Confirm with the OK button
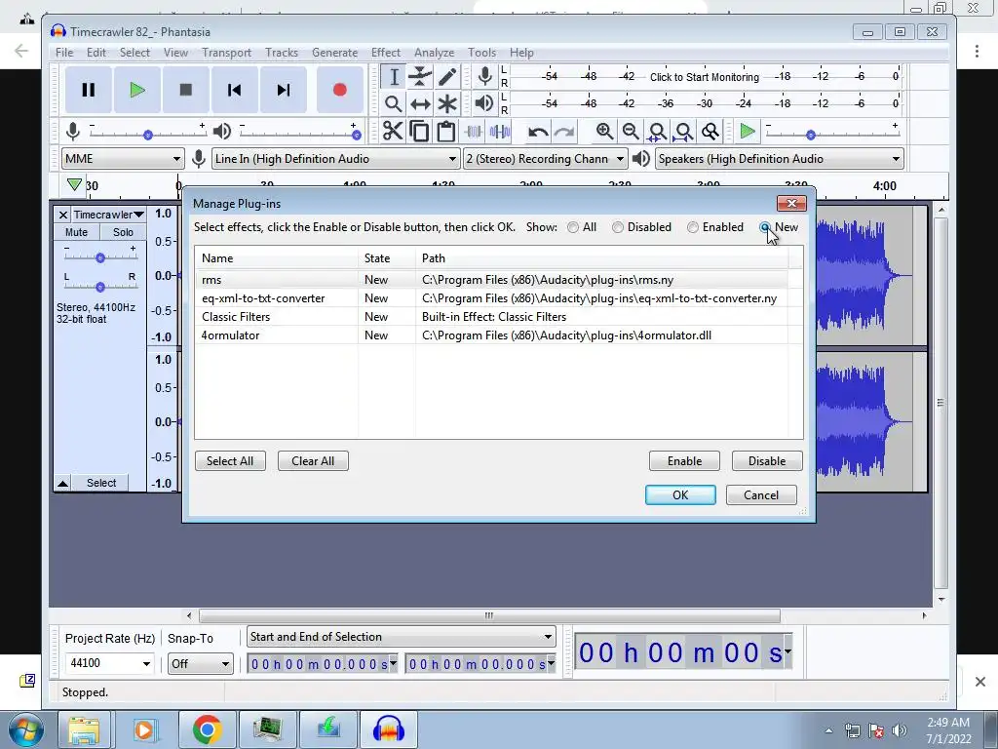 pyautogui.click(x=680, y=495)
